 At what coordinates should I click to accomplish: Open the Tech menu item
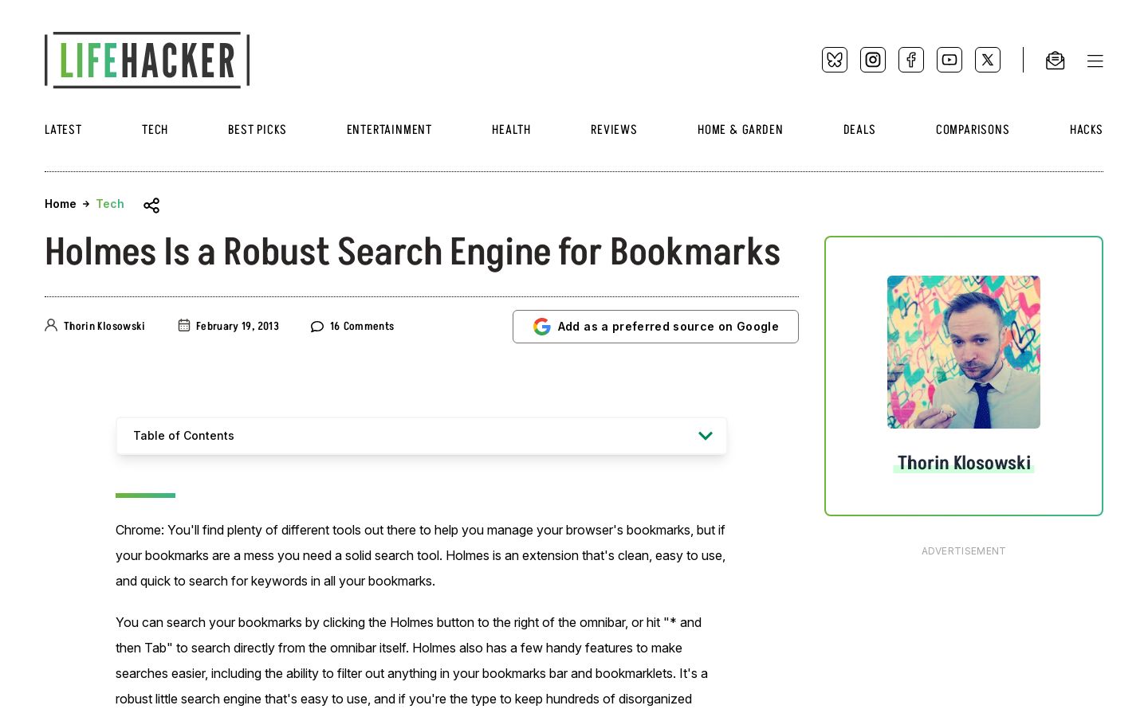click(x=155, y=130)
